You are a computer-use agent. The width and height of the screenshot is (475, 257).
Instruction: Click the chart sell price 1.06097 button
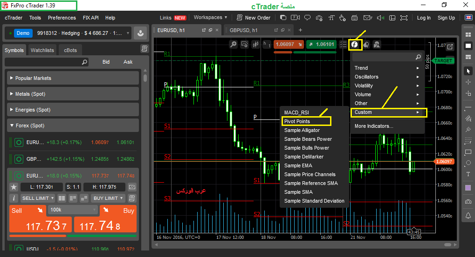point(289,45)
